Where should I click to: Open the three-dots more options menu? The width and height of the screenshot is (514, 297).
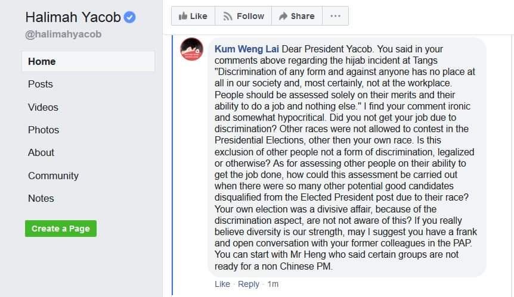click(335, 16)
